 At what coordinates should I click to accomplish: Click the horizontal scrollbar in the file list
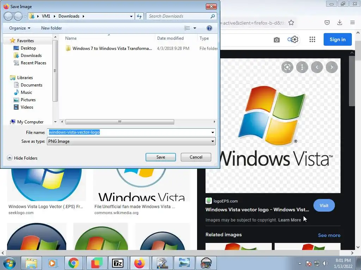coord(120,122)
